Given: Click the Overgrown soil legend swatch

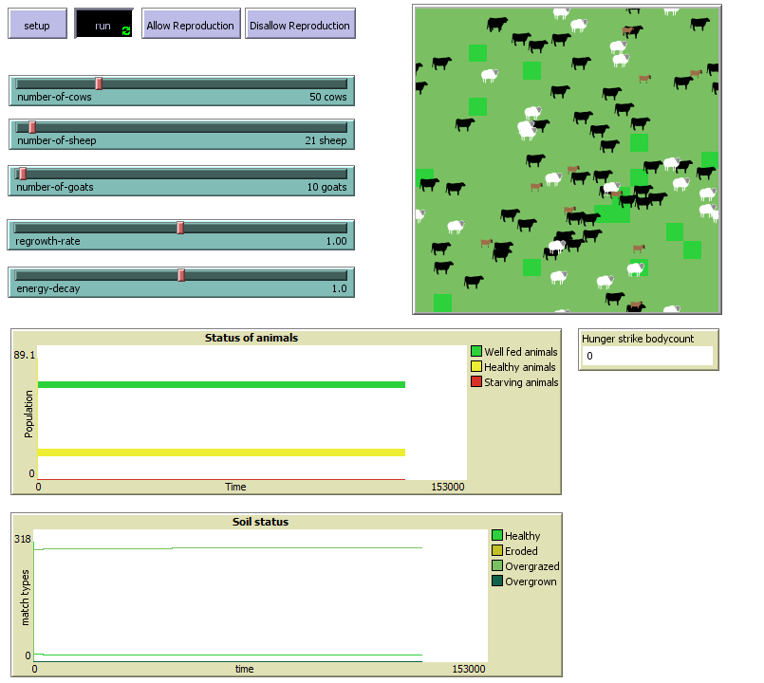Looking at the screenshot, I should [x=497, y=581].
